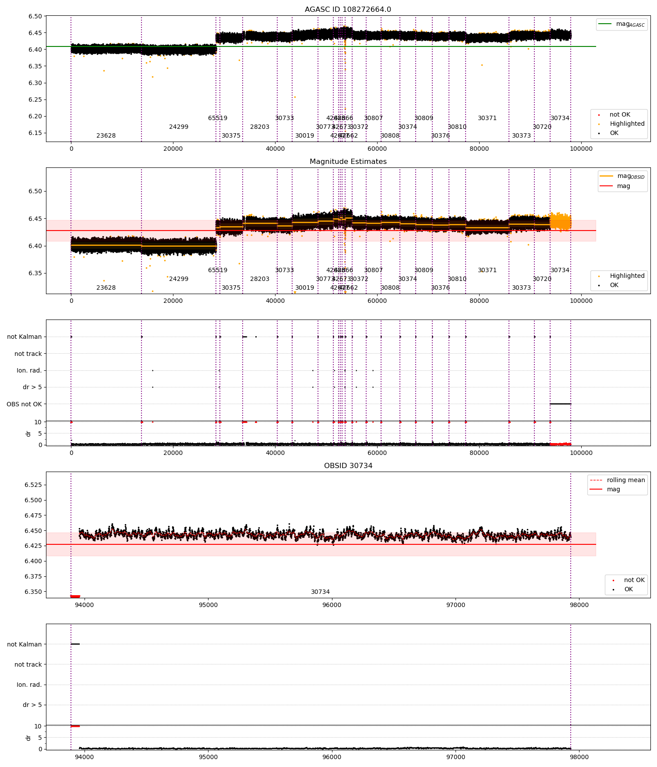
Task: Click obsid label 30371 in AGASC ID plot
Action: (x=487, y=118)
